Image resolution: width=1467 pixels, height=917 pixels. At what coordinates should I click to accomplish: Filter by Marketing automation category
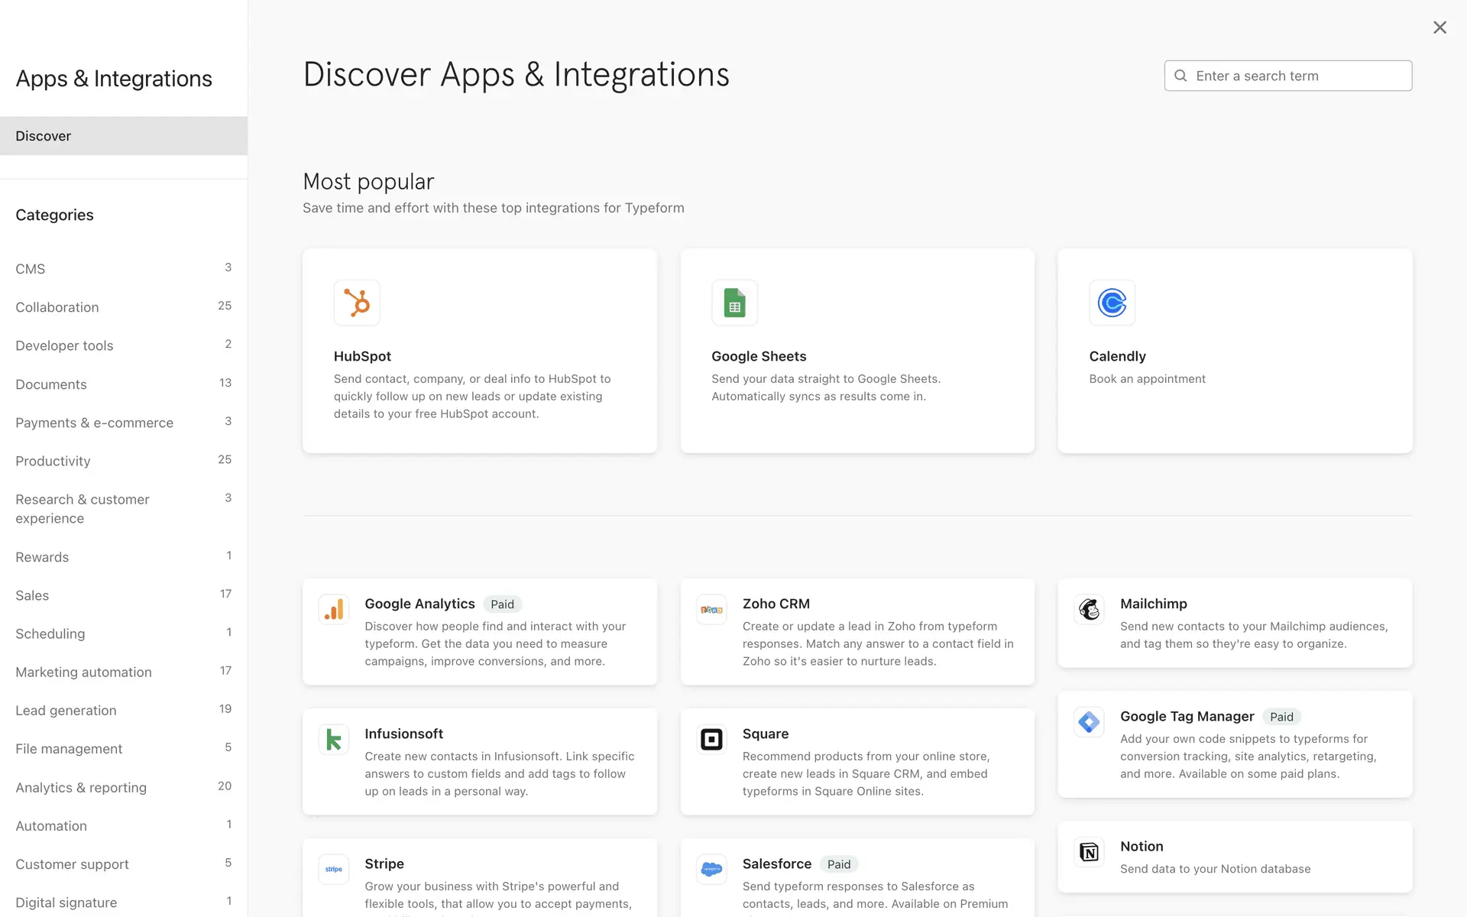(83, 672)
